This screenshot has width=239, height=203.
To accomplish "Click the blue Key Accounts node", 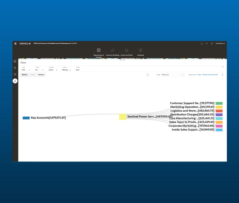I will (26, 118).
